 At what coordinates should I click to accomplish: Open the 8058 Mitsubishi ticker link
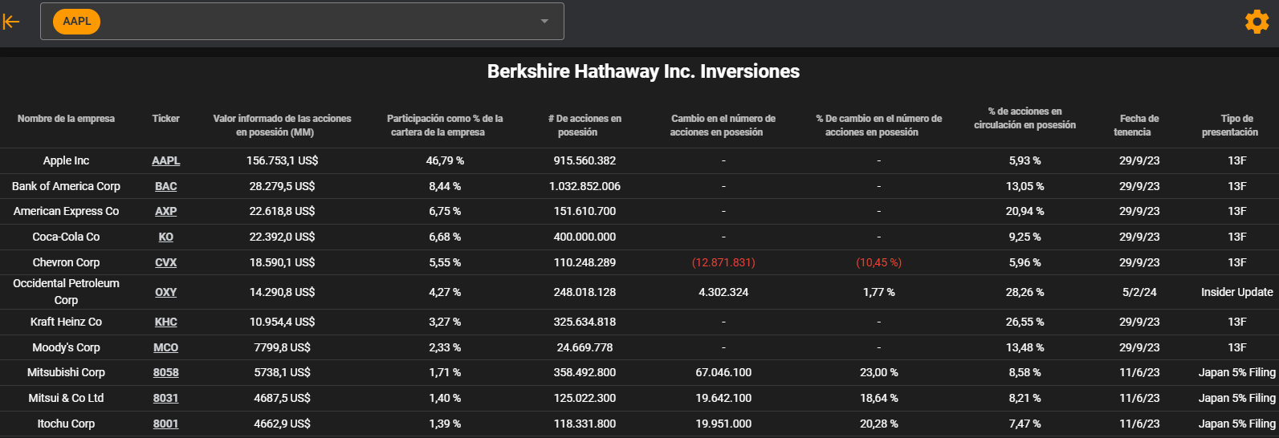[166, 372]
